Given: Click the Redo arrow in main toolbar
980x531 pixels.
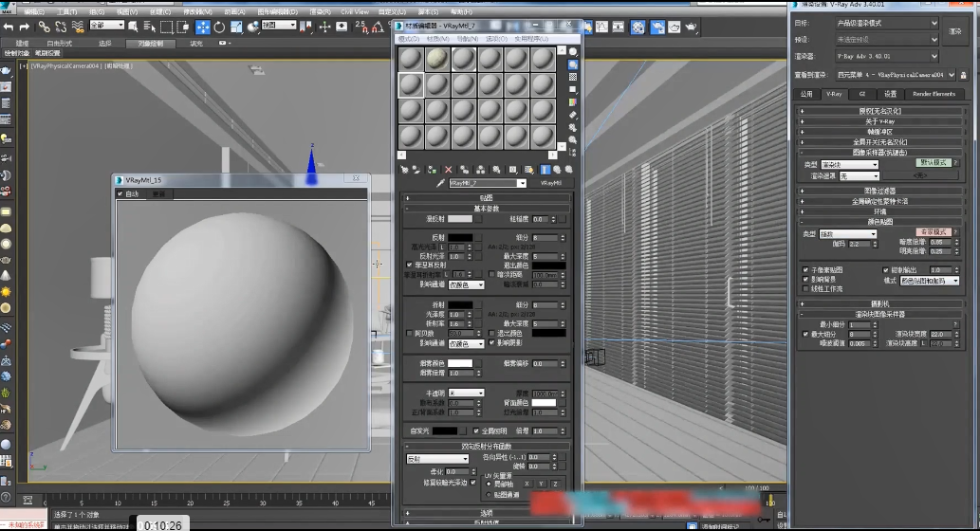Looking at the screenshot, I should coord(25,27).
